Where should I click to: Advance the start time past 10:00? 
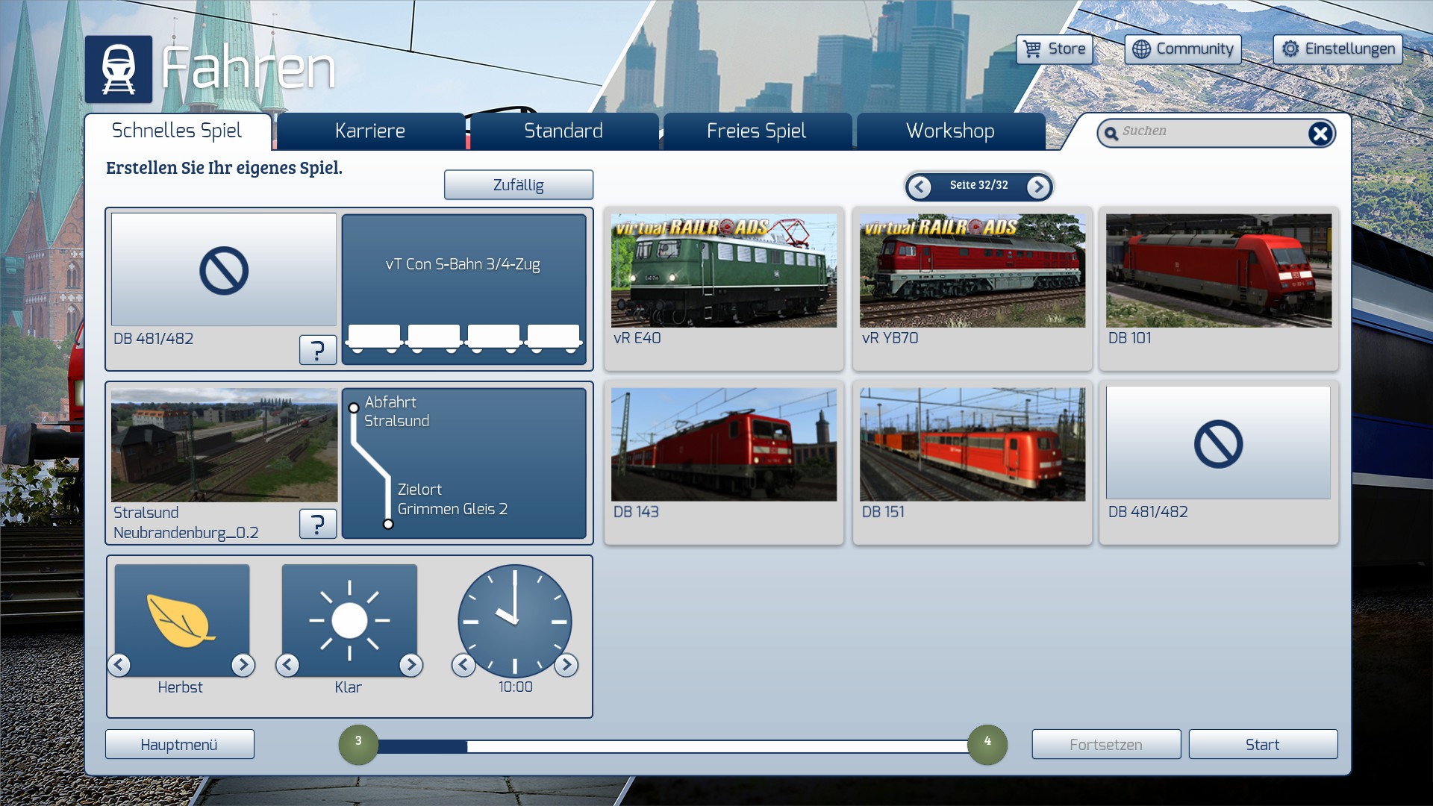(566, 664)
